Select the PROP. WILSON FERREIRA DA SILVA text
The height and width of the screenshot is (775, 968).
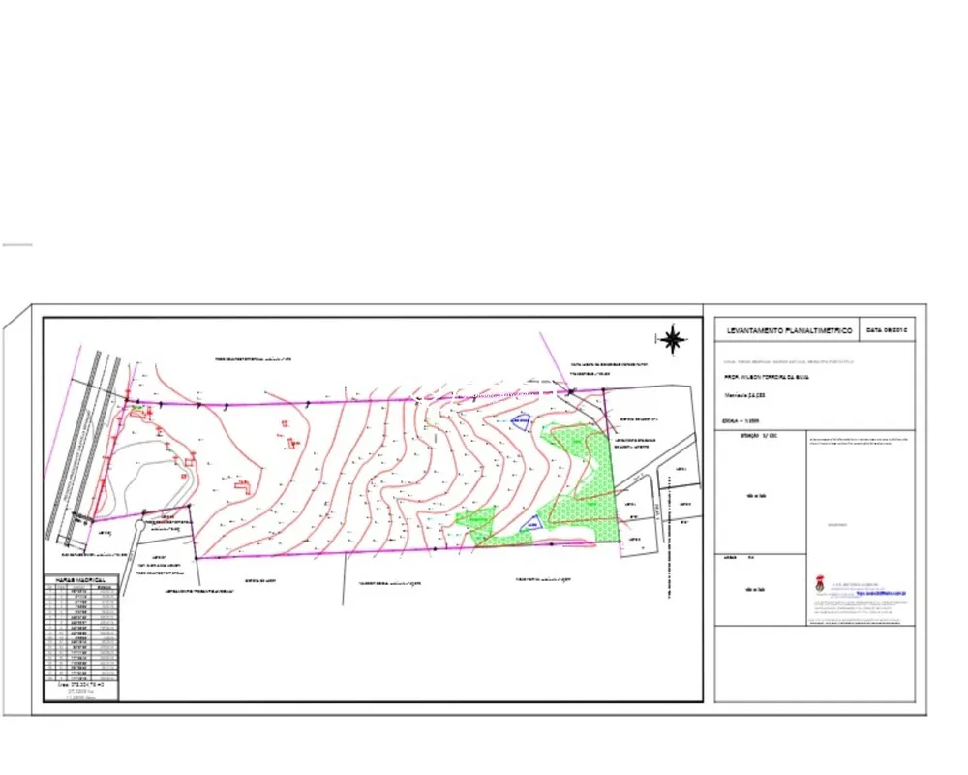pyautogui.click(x=766, y=377)
